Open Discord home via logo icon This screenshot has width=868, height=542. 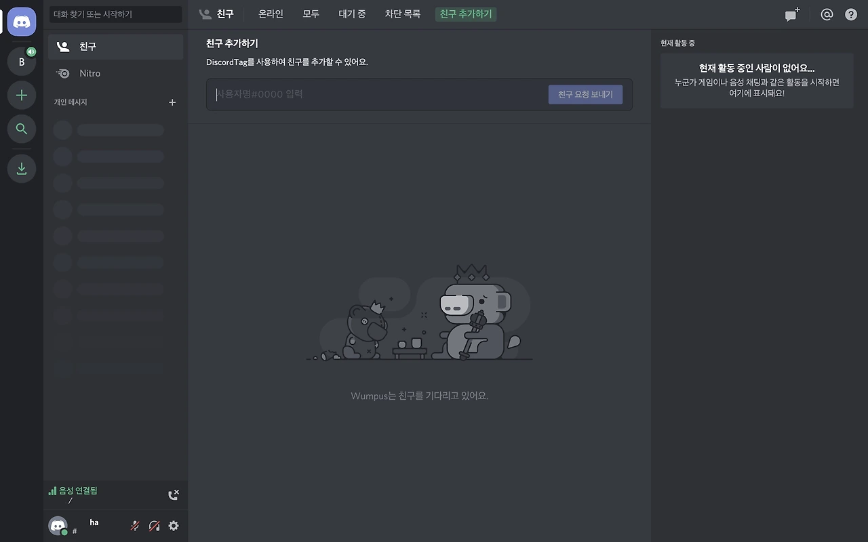22,22
